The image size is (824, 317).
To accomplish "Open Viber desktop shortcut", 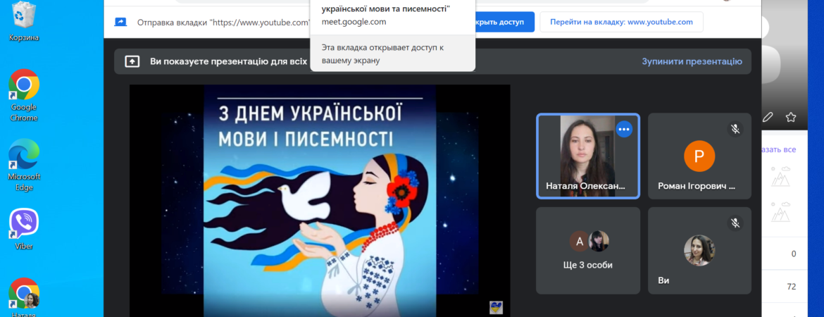I will pyautogui.click(x=24, y=229).
